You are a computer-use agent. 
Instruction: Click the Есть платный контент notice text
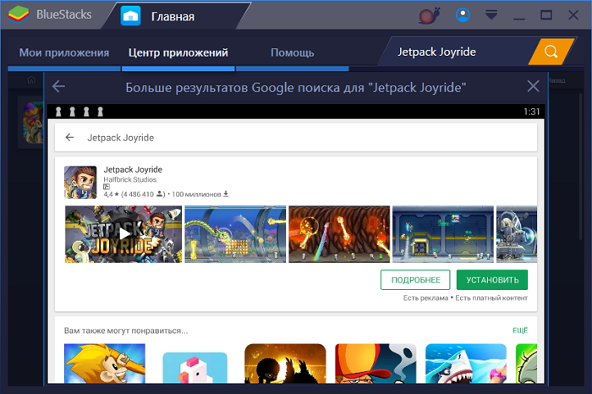tap(491, 298)
